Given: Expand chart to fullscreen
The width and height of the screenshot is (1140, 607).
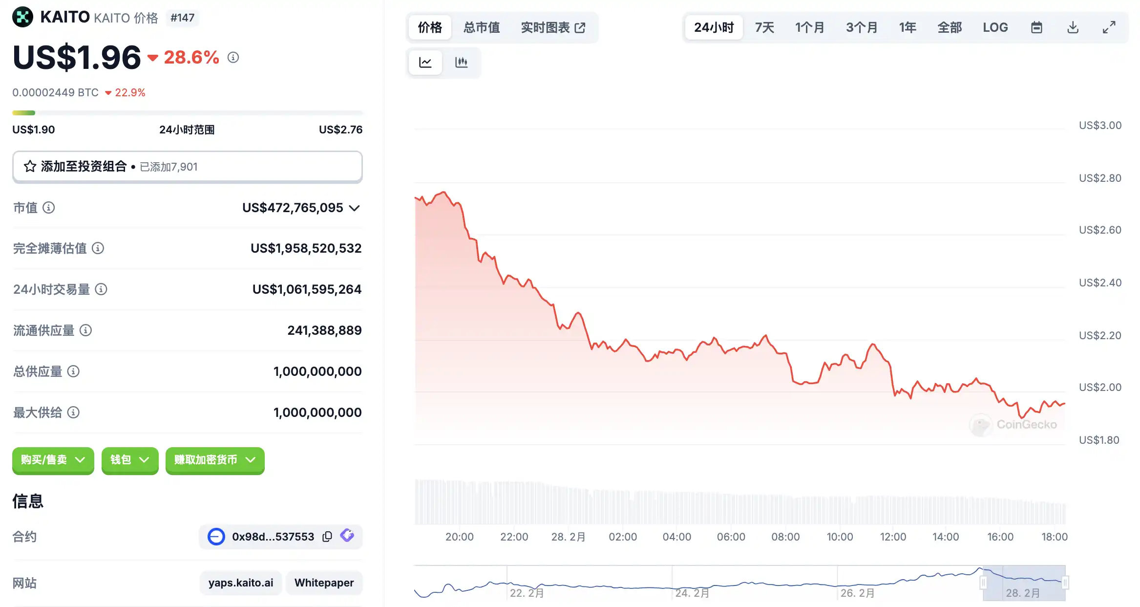Looking at the screenshot, I should pos(1109,27).
